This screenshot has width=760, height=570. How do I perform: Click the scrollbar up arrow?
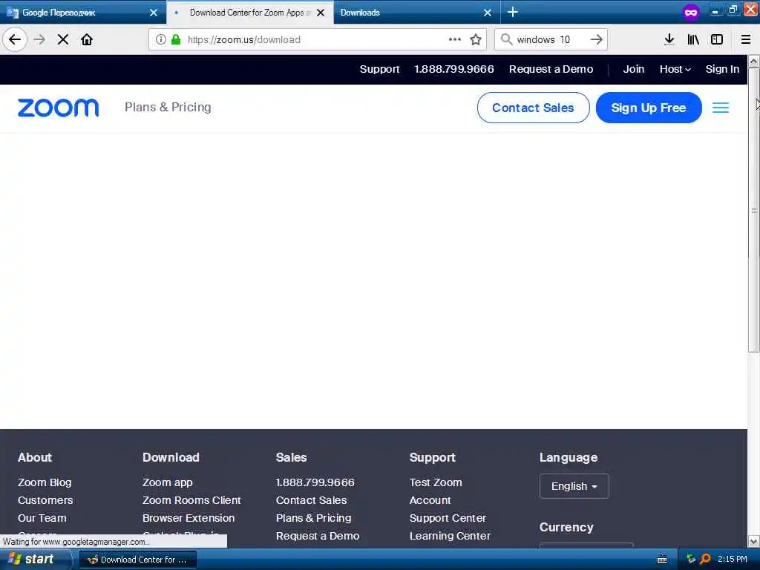coord(753,62)
